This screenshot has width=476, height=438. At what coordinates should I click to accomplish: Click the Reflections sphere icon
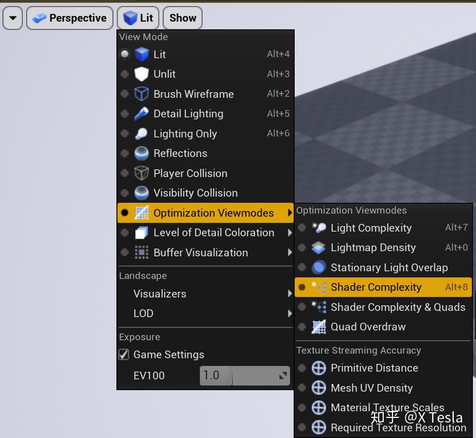[141, 153]
